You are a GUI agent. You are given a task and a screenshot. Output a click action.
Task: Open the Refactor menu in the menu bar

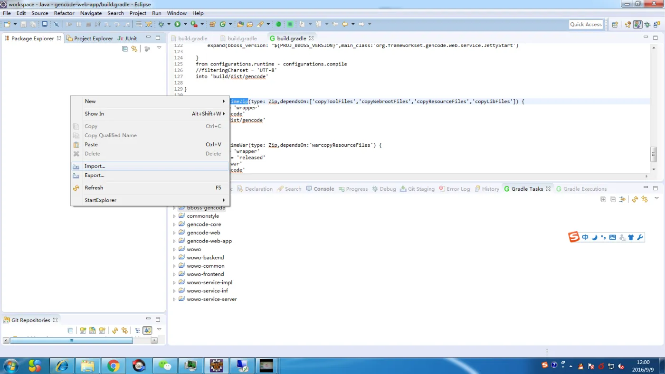(x=64, y=13)
